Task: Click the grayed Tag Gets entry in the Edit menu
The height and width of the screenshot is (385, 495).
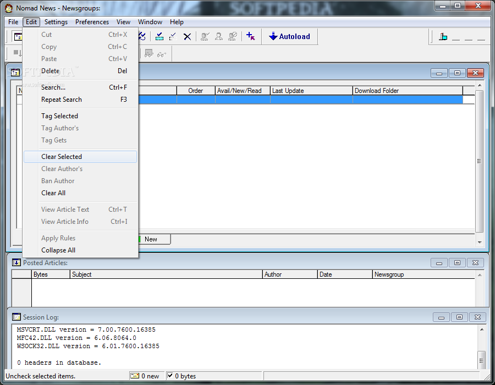Action: [80, 140]
